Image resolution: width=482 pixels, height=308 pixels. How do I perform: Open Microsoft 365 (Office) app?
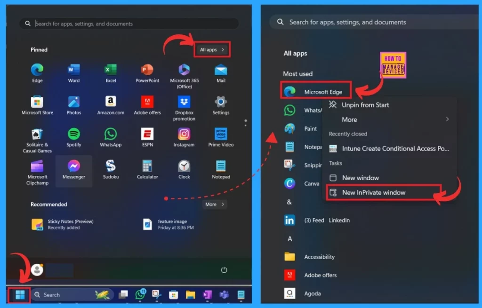(x=184, y=76)
